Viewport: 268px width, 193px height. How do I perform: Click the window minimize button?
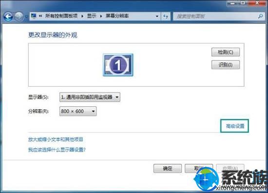[233, 3]
